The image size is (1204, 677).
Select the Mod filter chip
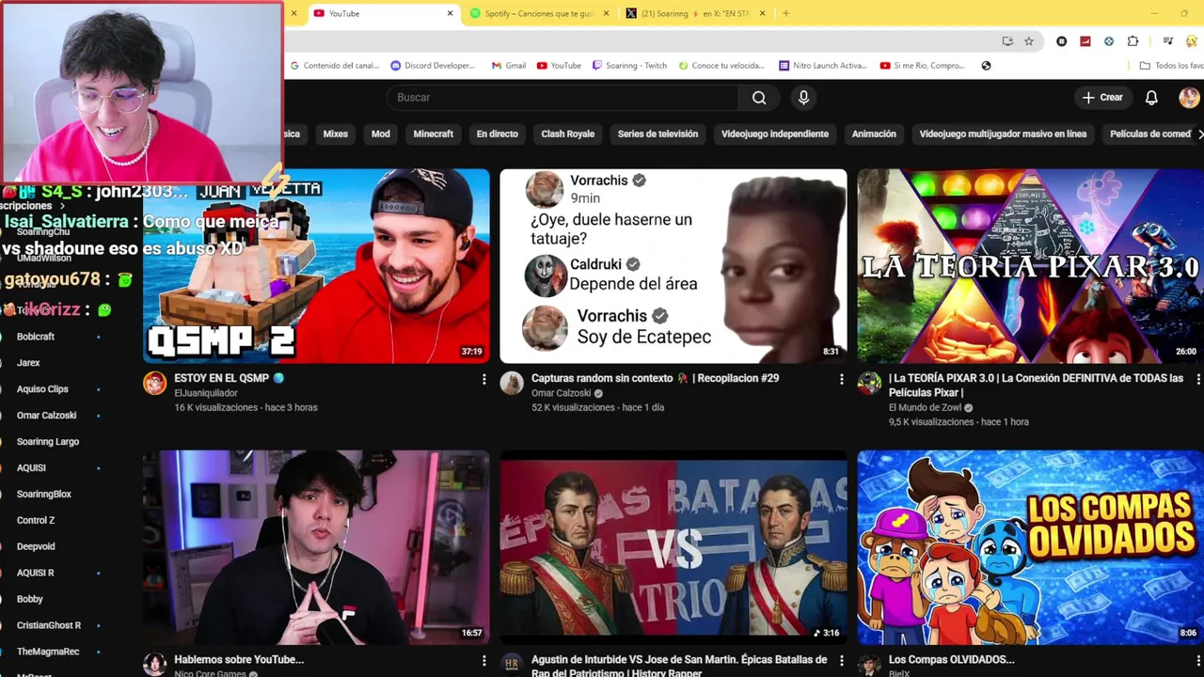tap(381, 134)
